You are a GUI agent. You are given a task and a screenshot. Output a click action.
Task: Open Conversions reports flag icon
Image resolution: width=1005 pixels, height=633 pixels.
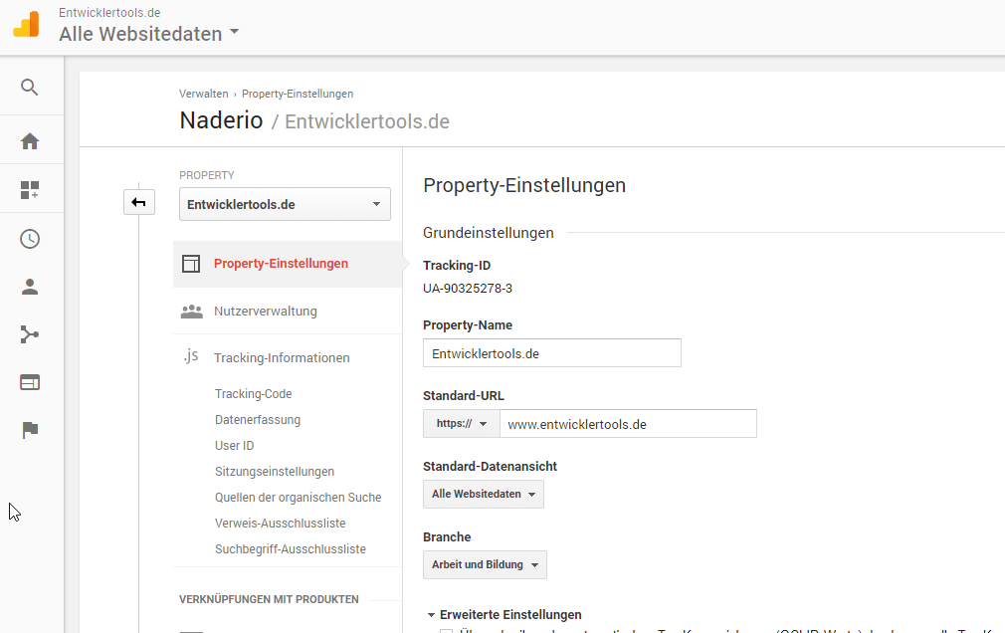pyautogui.click(x=30, y=430)
